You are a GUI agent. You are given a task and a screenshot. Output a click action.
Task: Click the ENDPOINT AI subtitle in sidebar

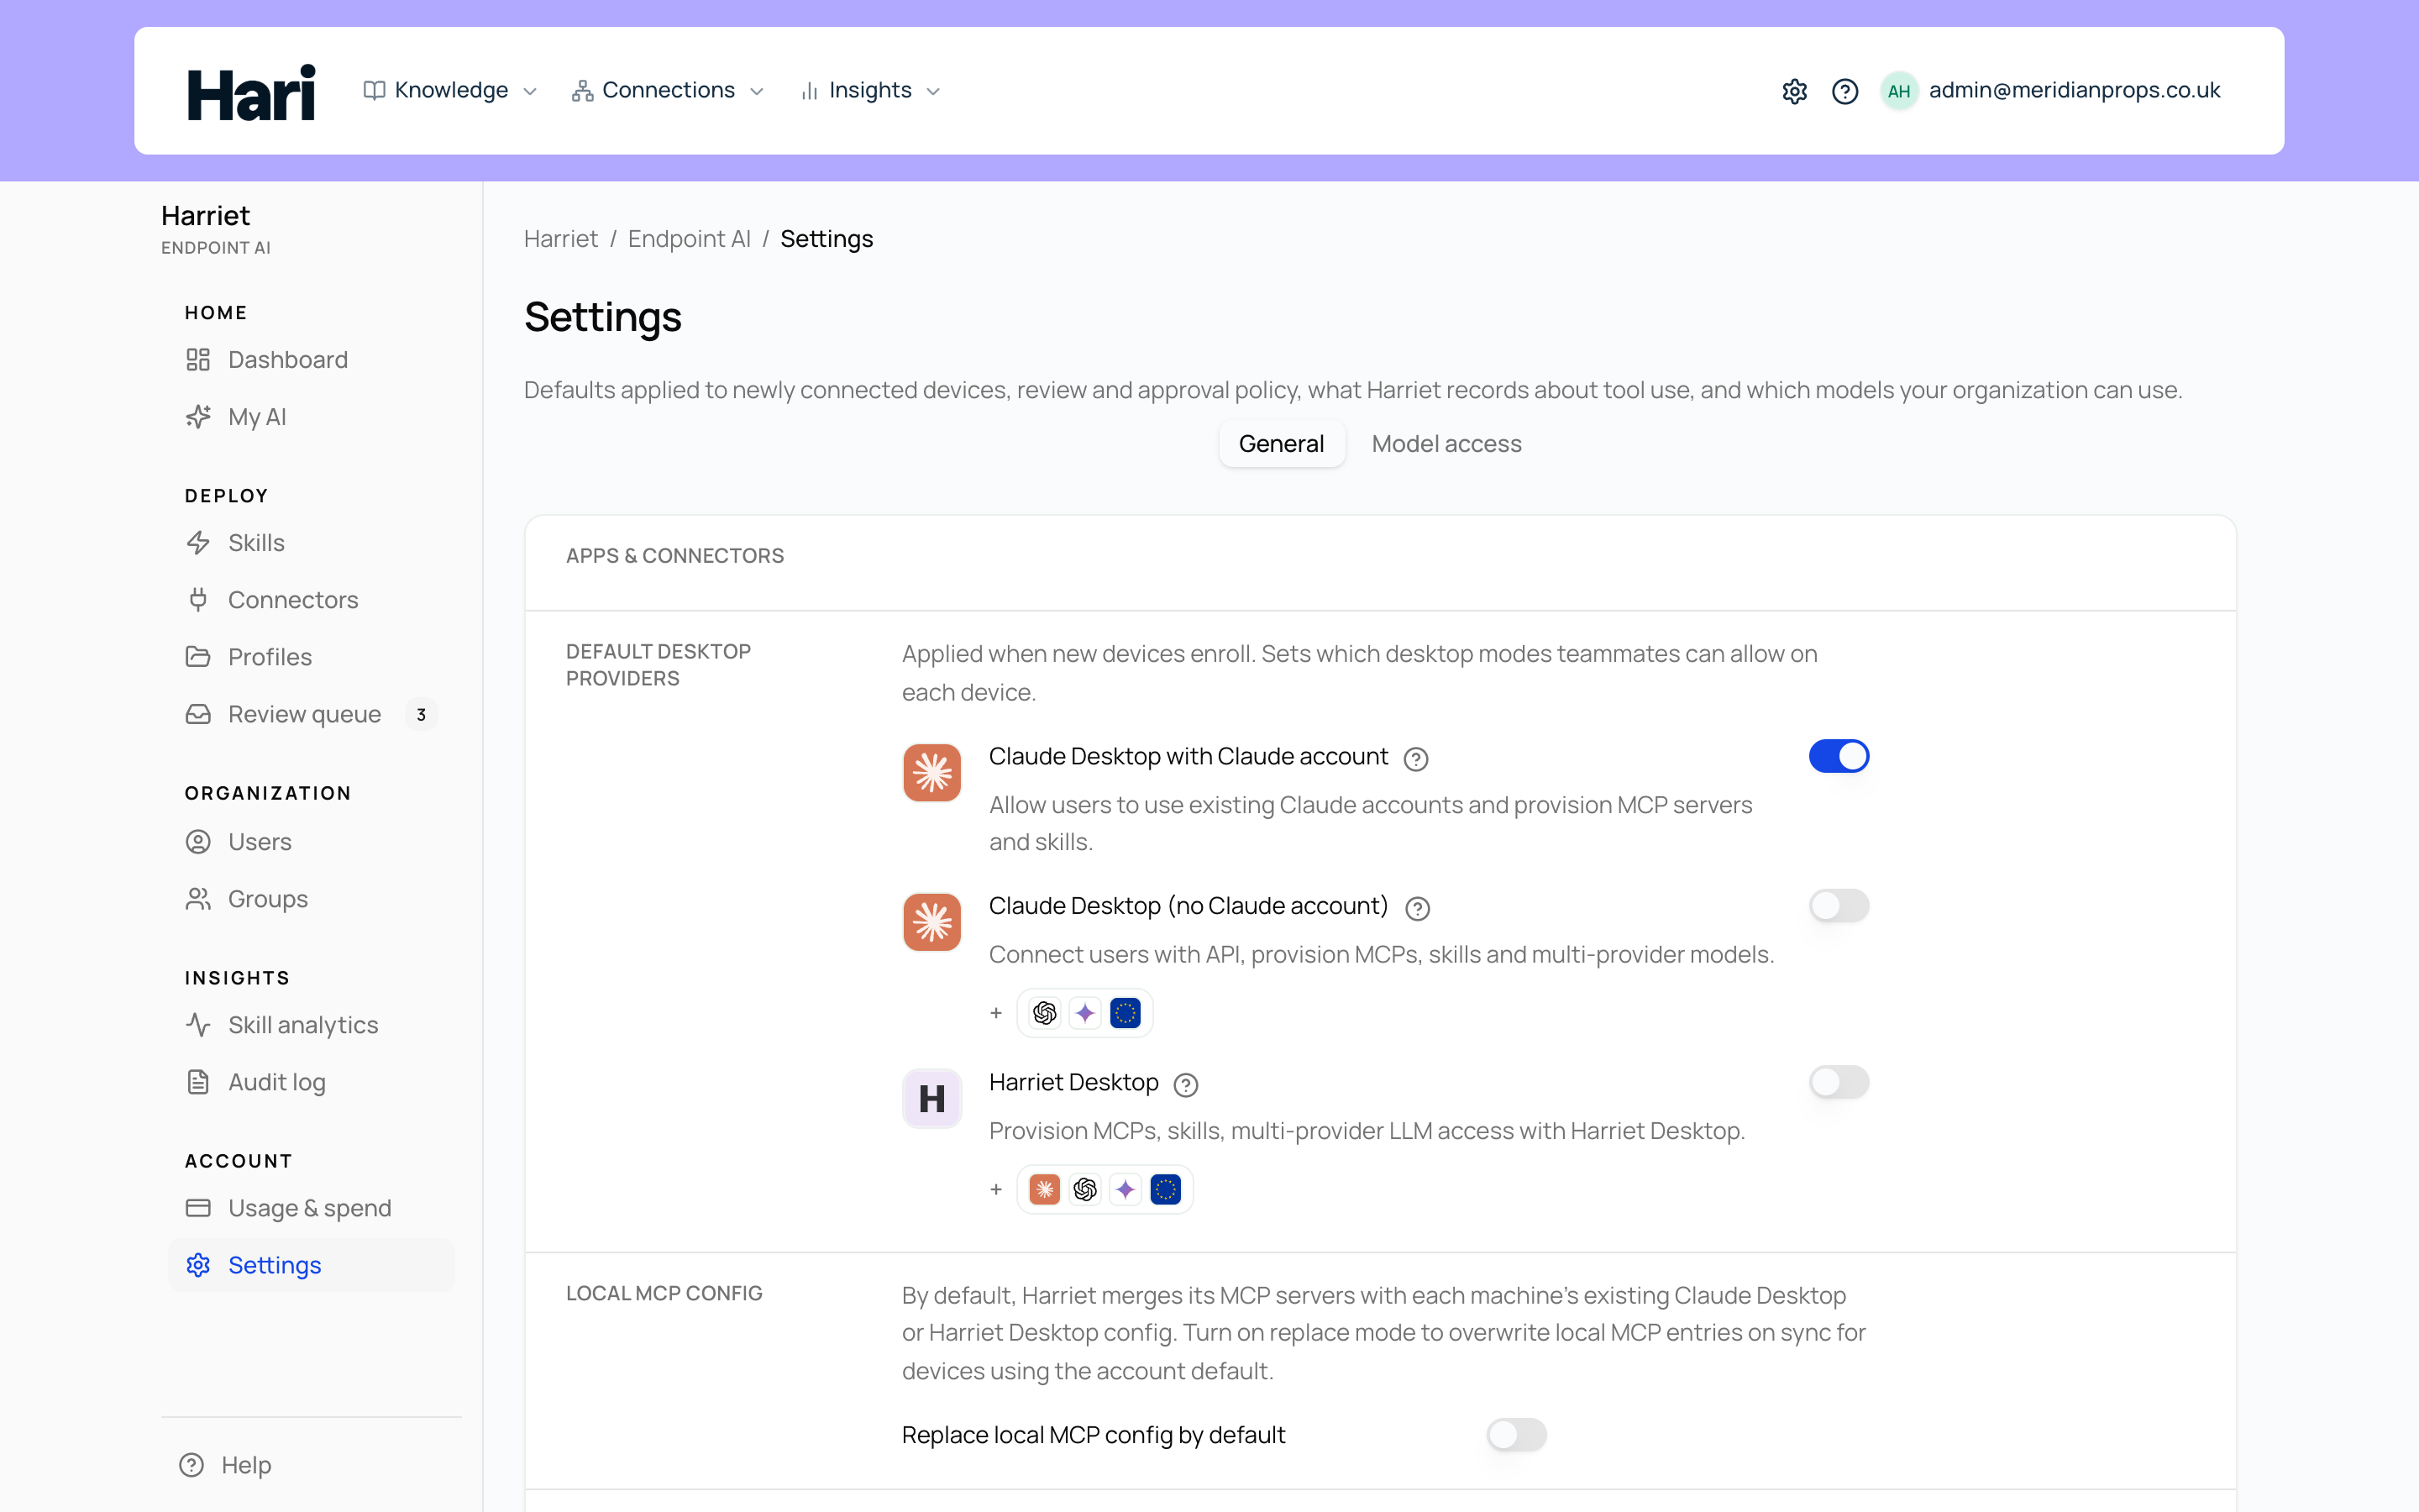click(216, 248)
